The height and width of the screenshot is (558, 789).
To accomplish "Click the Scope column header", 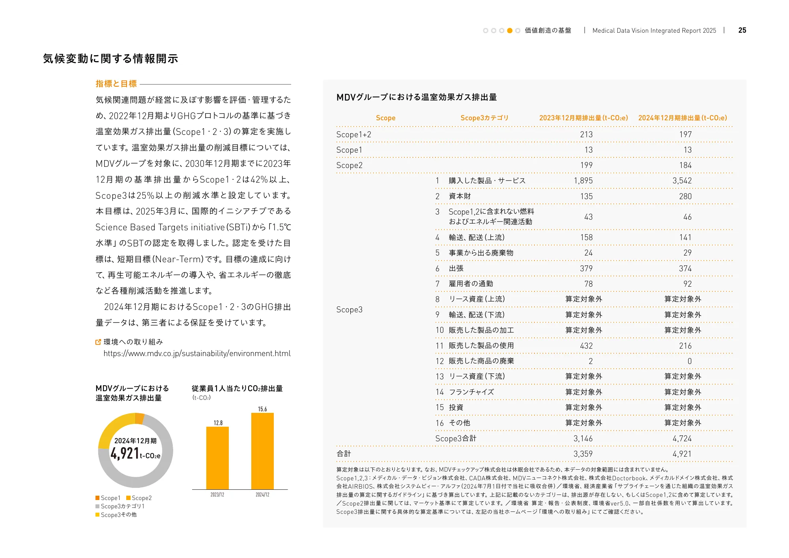I will (385, 118).
